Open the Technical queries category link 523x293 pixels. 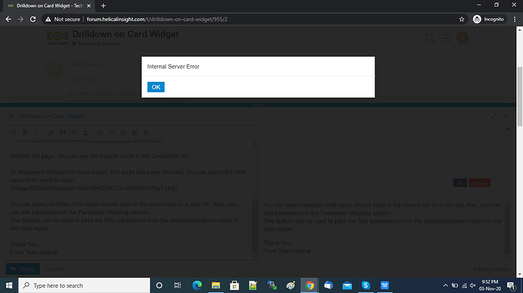[96, 44]
